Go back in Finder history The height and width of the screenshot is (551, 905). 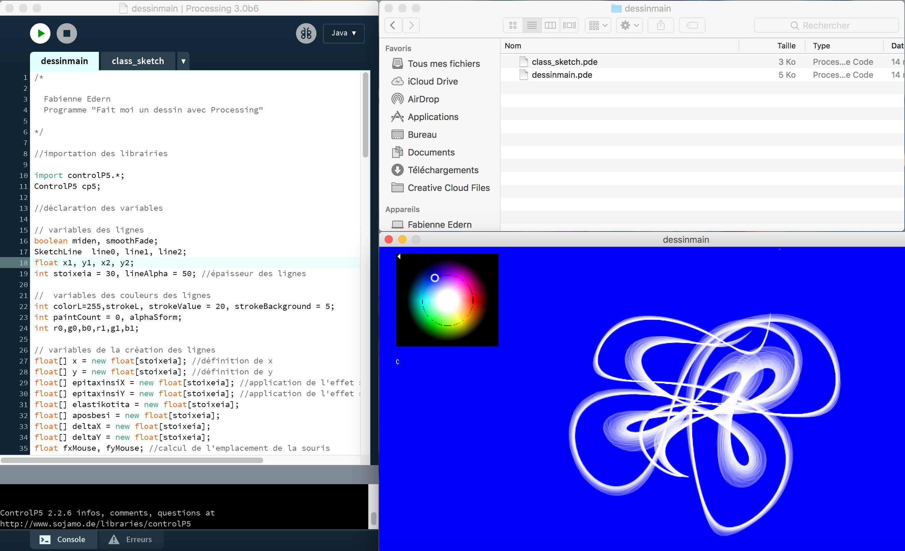(392, 25)
